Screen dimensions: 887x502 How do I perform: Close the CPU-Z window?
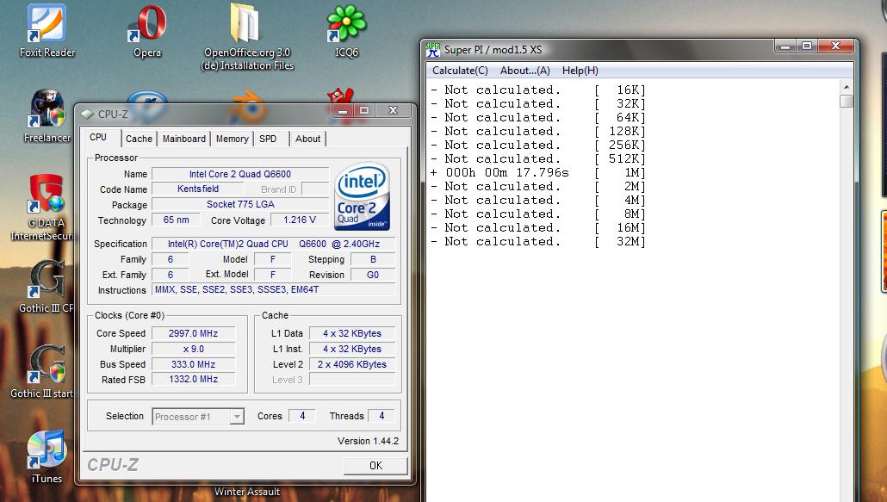tap(394, 111)
